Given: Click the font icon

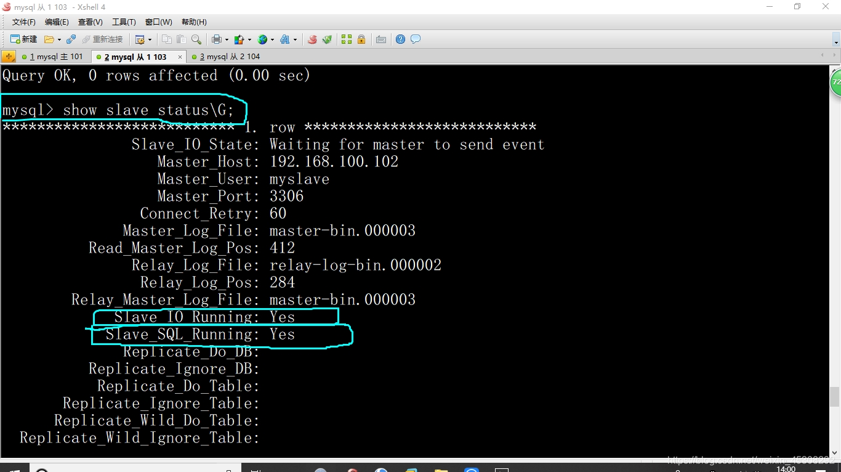Looking at the screenshot, I should [285, 39].
